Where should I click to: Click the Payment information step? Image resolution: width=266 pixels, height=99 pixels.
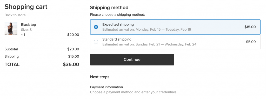click(x=106, y=87)
